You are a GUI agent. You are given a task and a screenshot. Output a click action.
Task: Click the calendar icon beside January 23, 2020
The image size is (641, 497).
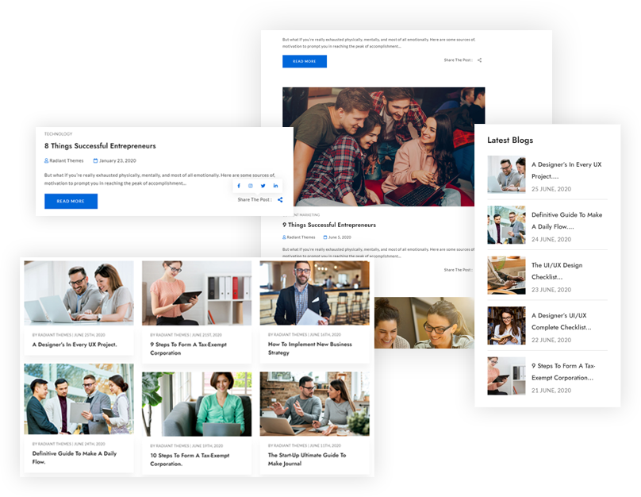coord(95,160)
